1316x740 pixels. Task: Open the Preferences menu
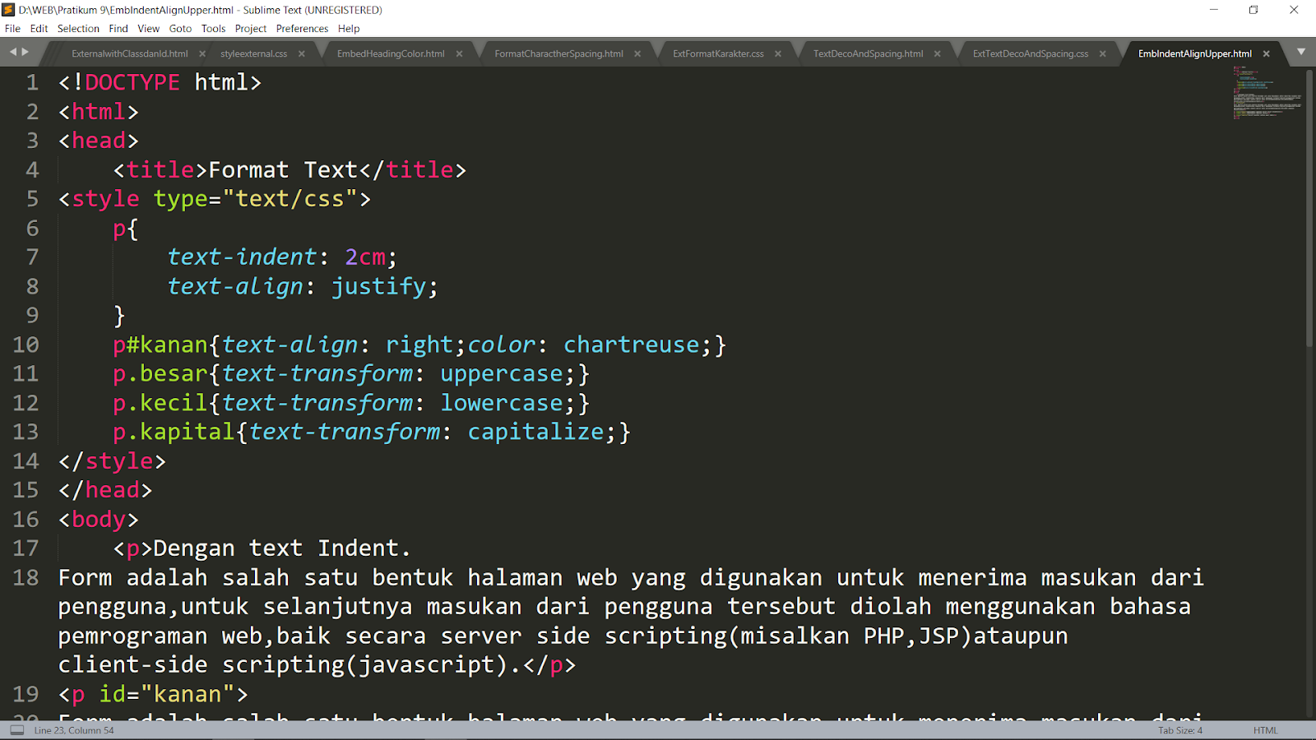tap(302, 28)
